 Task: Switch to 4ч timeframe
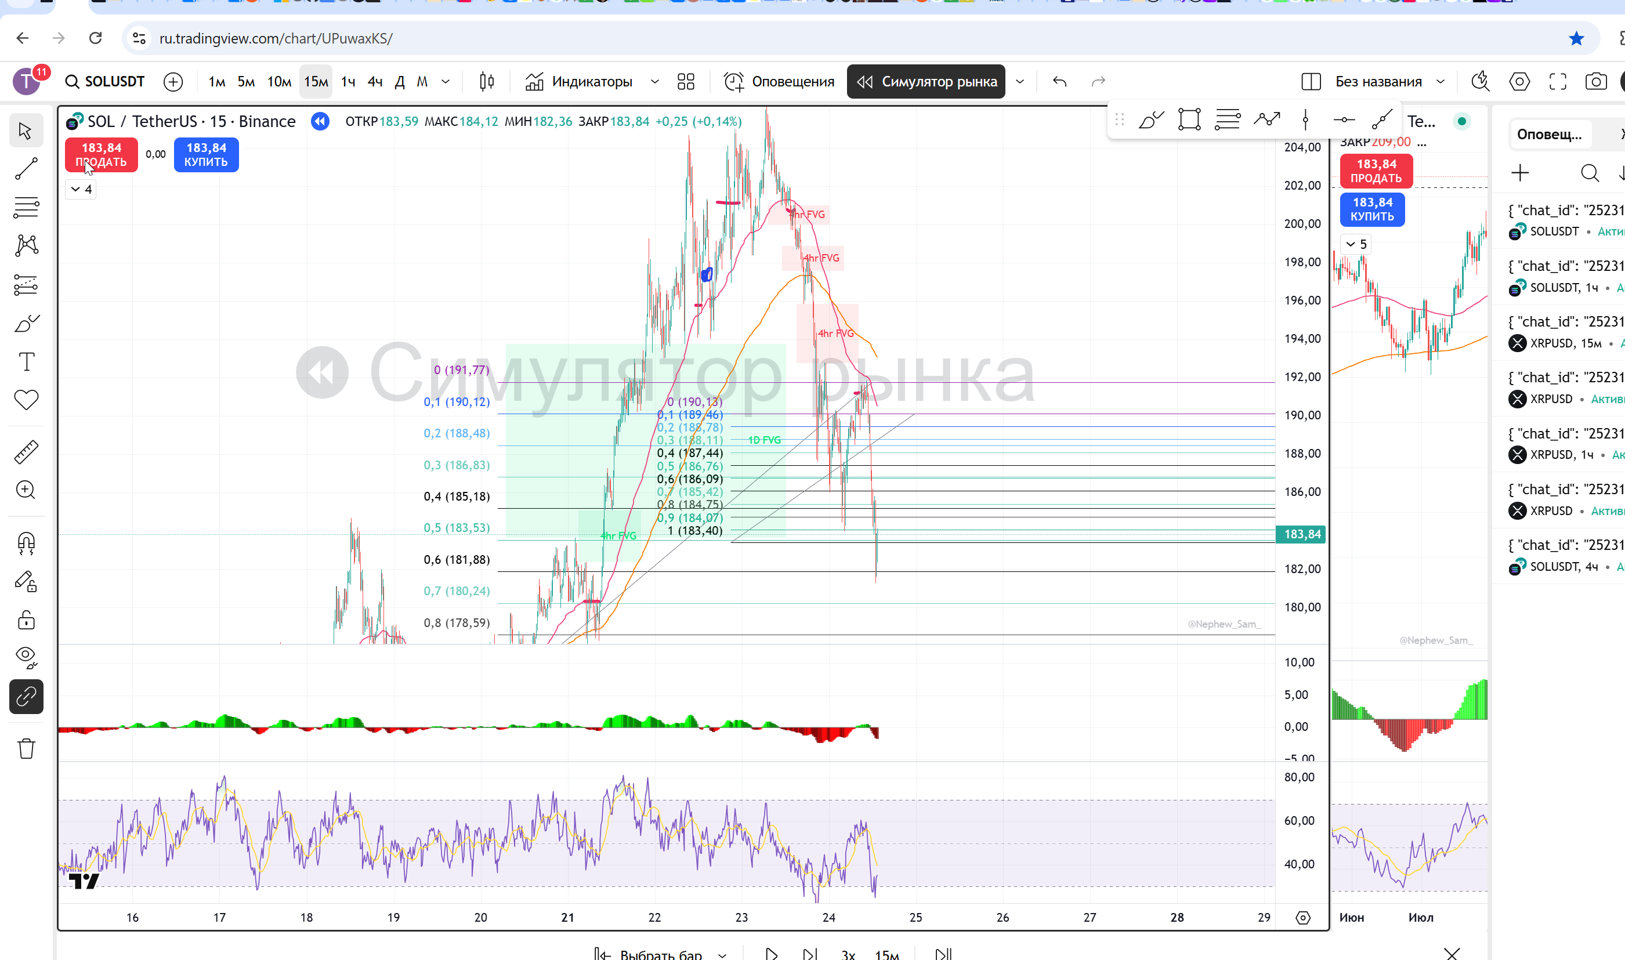(375, 82)
